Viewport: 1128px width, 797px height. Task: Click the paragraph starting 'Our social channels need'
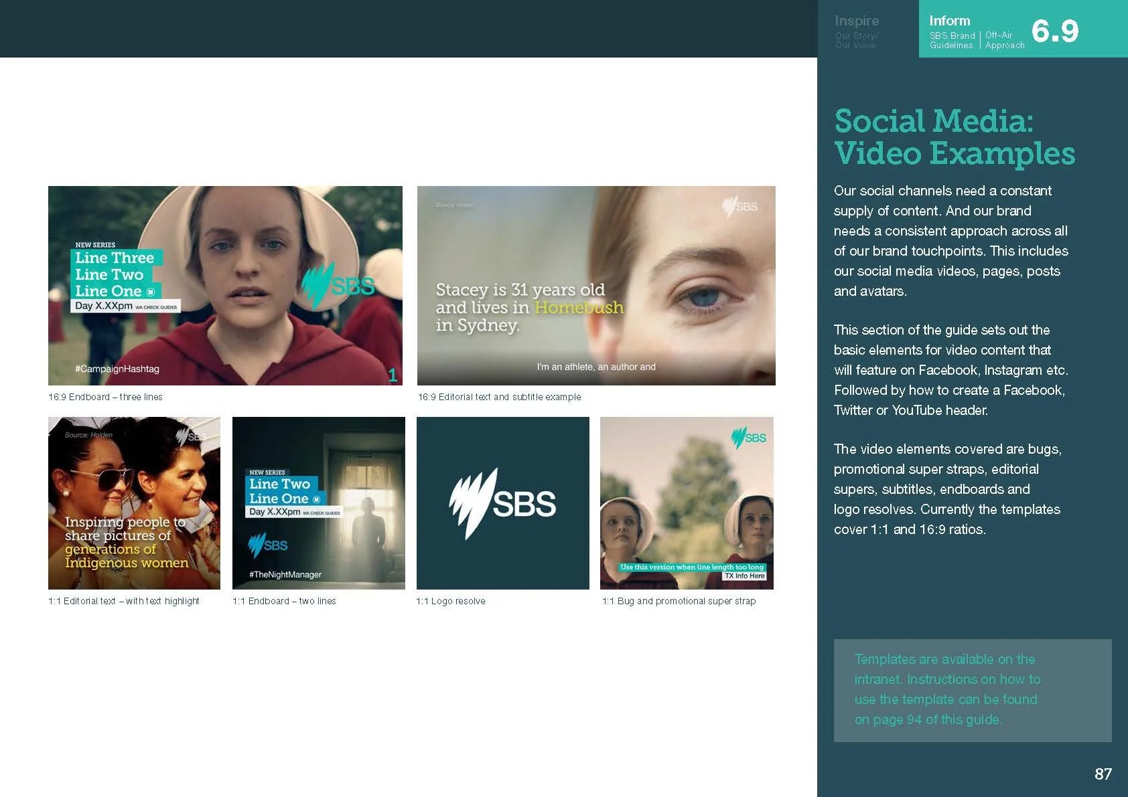coord(951,241)
